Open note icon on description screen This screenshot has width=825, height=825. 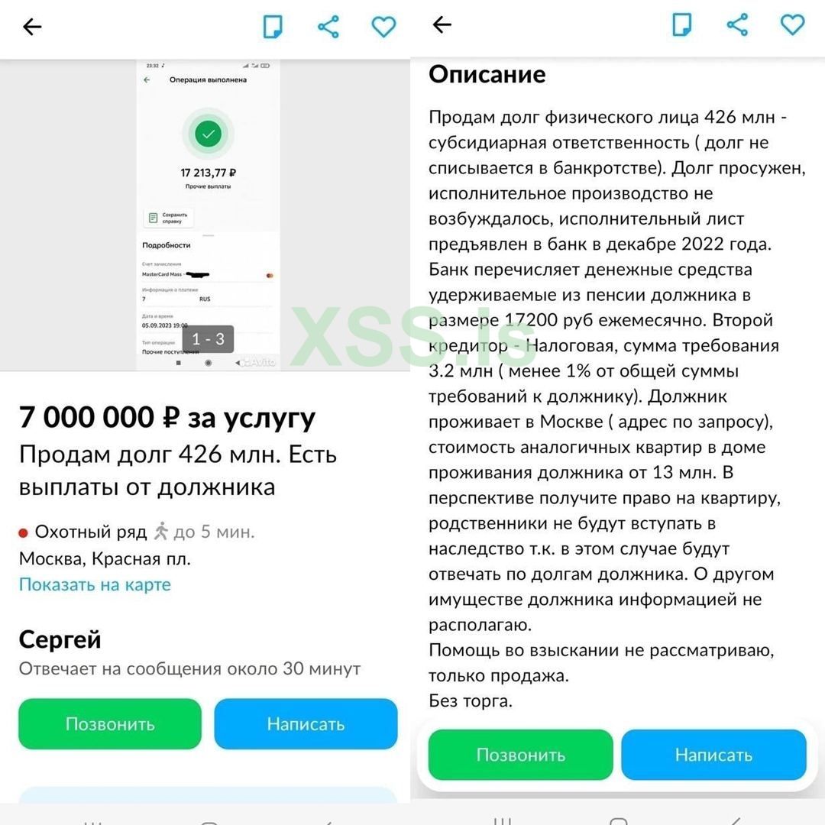[x=682, y=24]
